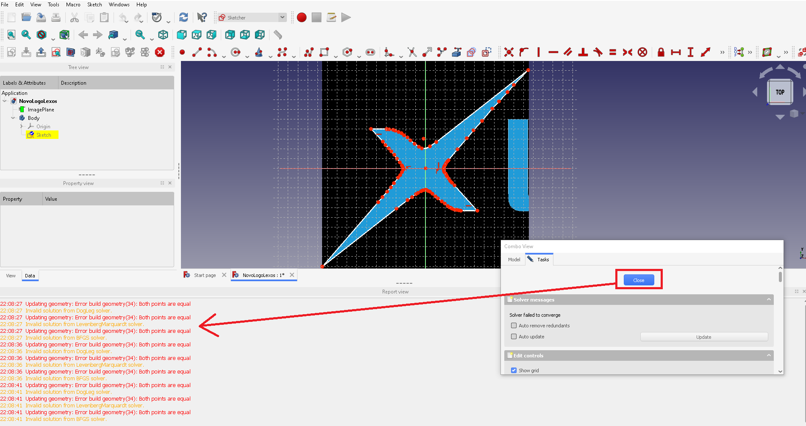Select the Create line tool
This screenshot has height=426, width=806.
tap(197, 52)
